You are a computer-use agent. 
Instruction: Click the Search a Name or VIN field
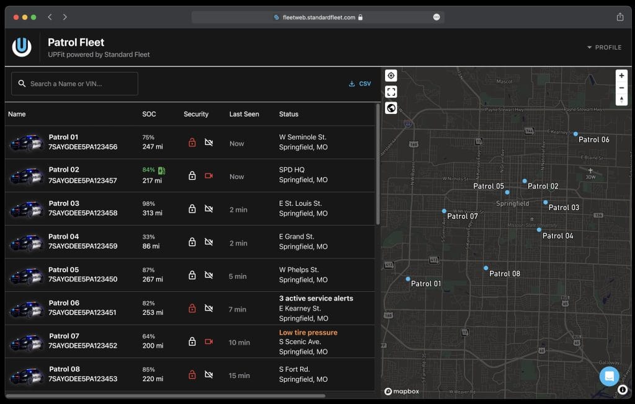(x=75, y=84)
